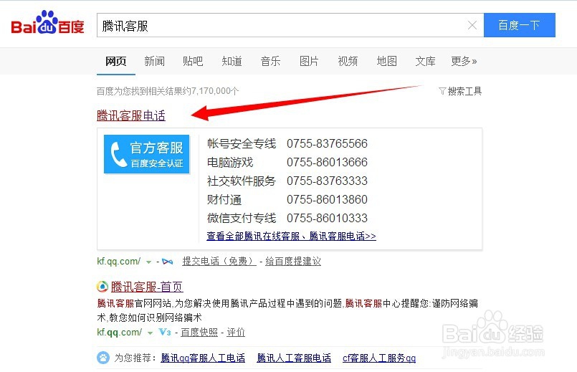Open the 评价 link

pyautogui.click(x=236, y=333)
